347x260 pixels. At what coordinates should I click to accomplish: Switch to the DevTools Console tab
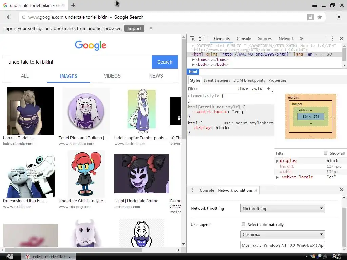coord(244,39)
